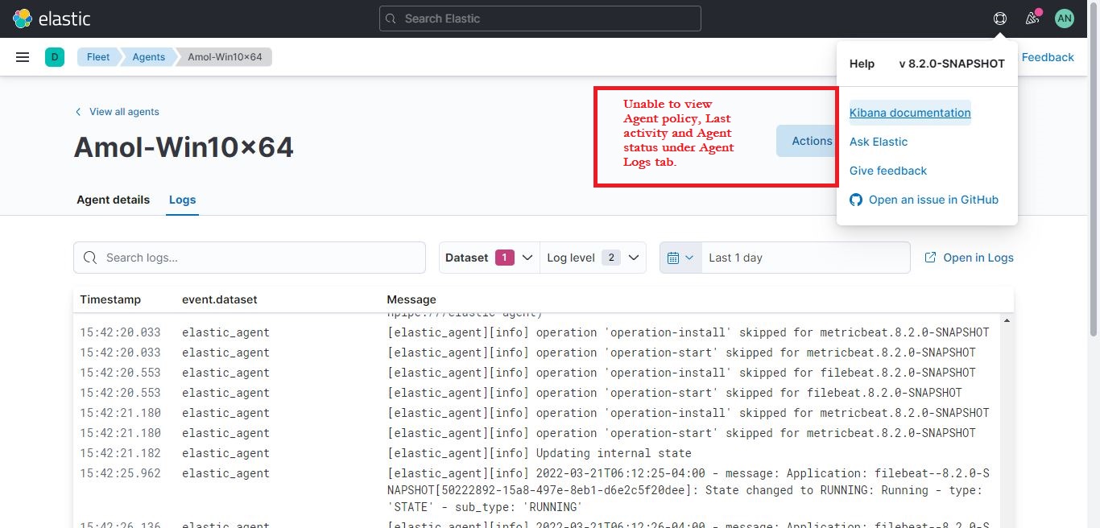Click the Kibana documentation link
This screenshot has width=1100, height=528.
click(910, 113)
